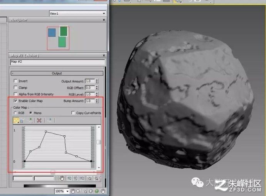Click the curve graph vertical scrollbar thumb
266x196 pixels.
(99, 142)
